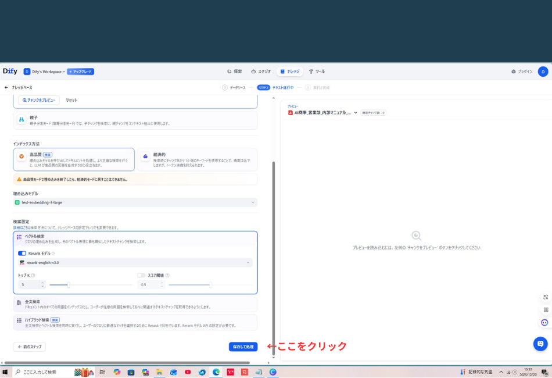The height and width of the screenshot is (378, 552).
Task: Click the 保存して処理 button
Action: pos(242,347)
